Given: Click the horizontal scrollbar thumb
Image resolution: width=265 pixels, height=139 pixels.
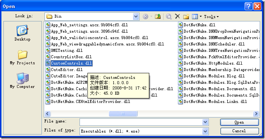Looking at the screenshot, I should point(123,114).
